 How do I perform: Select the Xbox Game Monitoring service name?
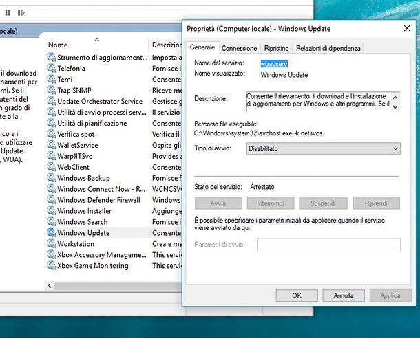[93, 266]
